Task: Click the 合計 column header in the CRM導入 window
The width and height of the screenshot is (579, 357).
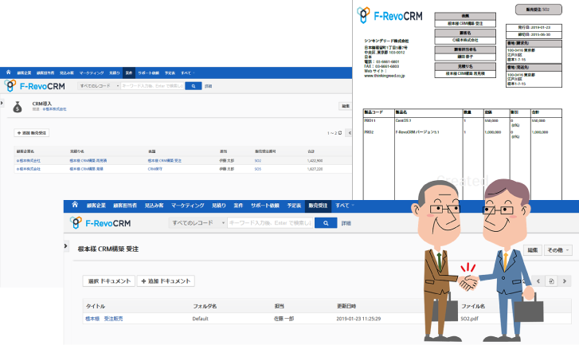Action: click(311, 151)
